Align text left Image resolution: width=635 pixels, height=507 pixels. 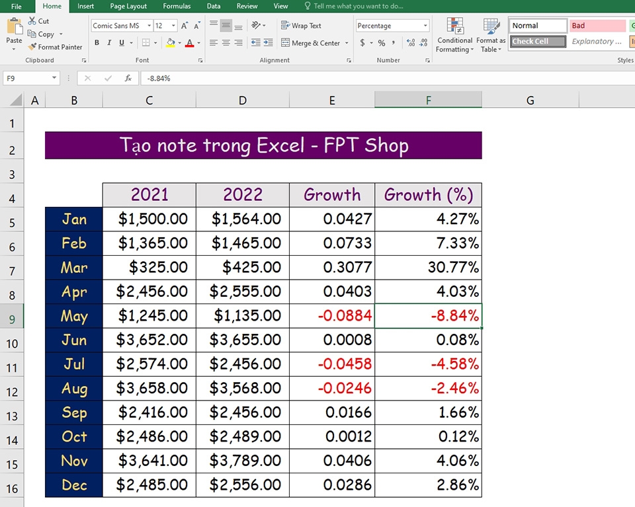(214, 42)
